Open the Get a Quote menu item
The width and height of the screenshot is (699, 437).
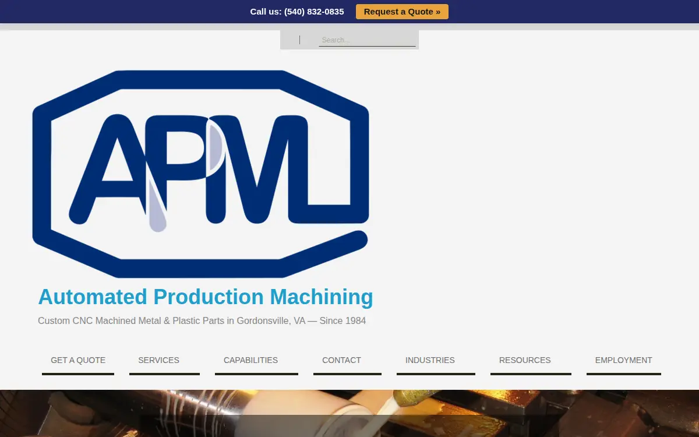tap(78, 361)
